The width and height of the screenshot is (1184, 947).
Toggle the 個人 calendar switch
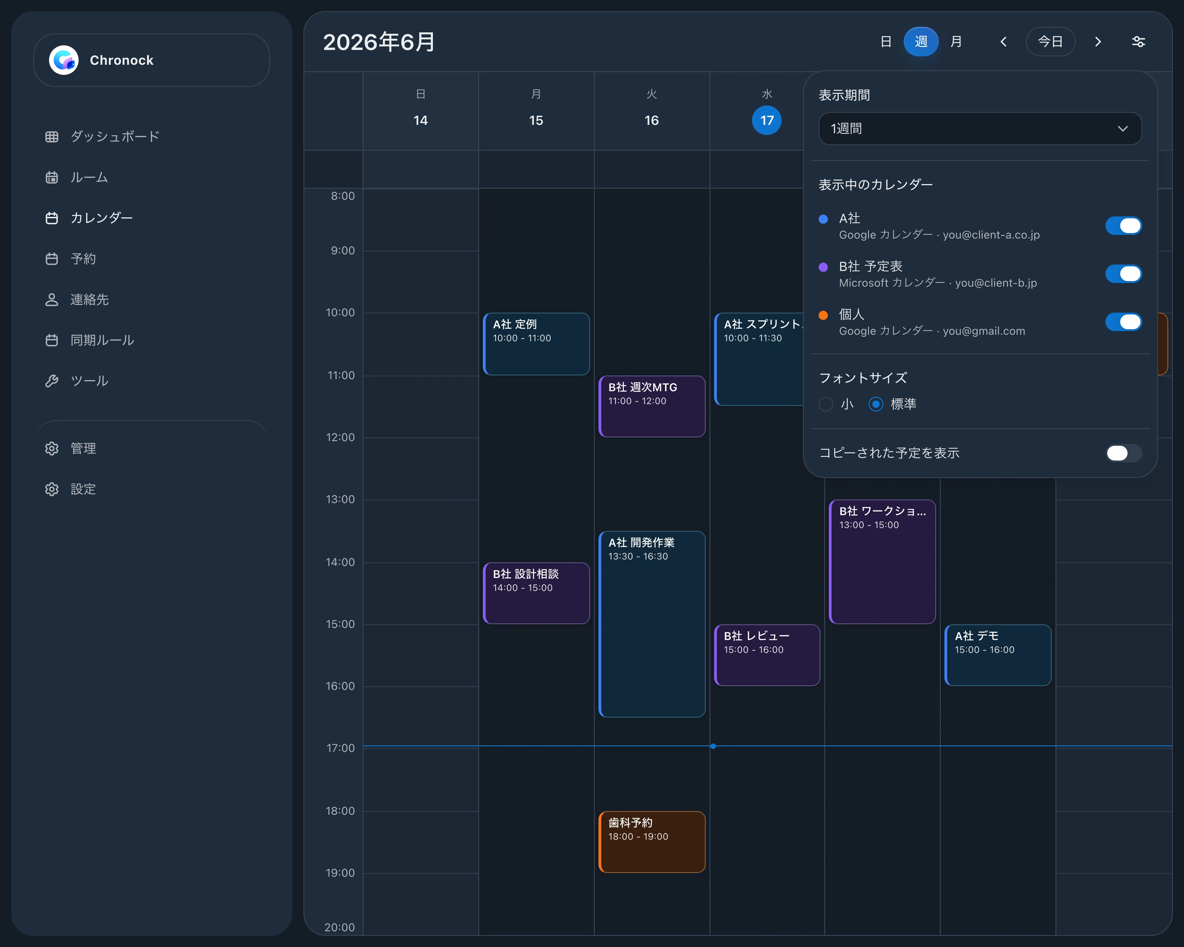[x=1123, y=322]
